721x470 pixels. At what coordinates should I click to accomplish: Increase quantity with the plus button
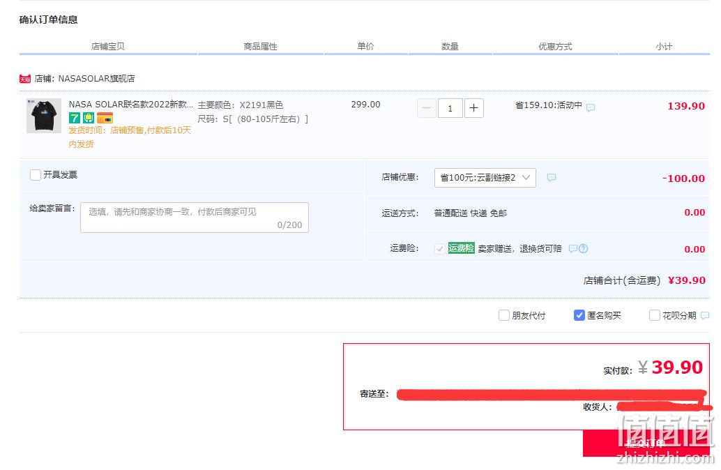point(473,108)
